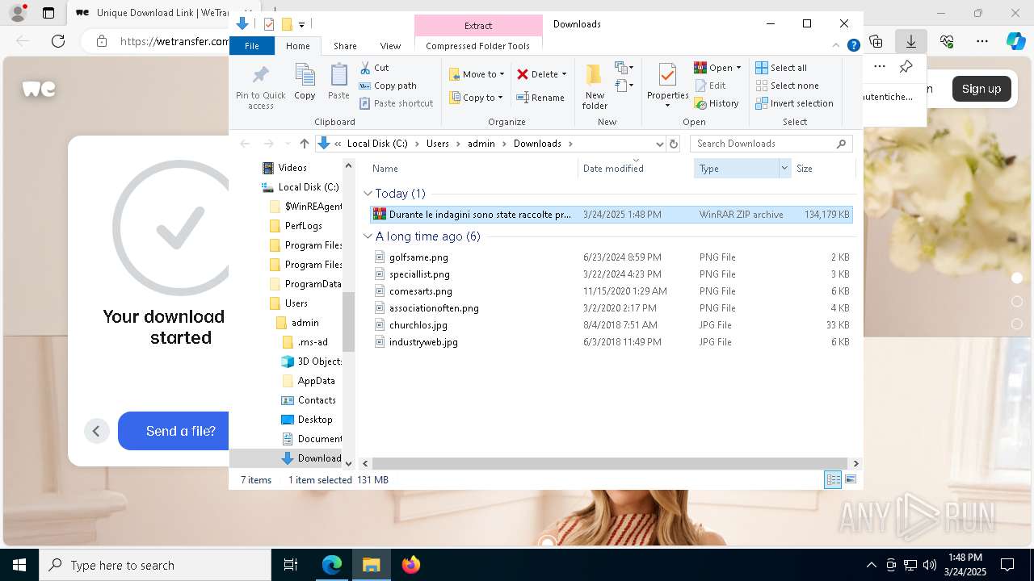Click Edge icon on taskbar
This screenshot has width=1034, height=581.
point(332,565)
